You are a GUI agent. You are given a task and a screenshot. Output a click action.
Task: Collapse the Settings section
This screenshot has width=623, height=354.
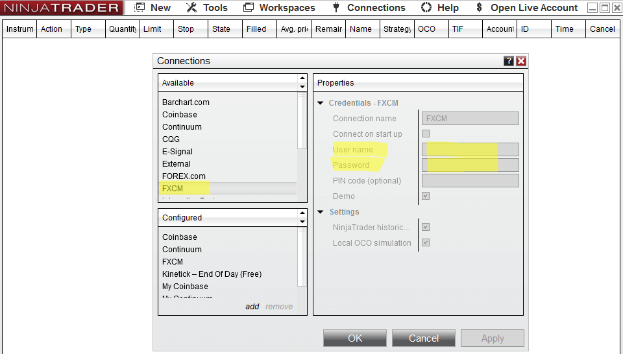[x=321, y=212]
